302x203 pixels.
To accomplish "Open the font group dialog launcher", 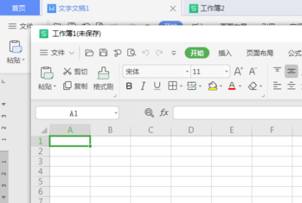I will pos(263,96).
